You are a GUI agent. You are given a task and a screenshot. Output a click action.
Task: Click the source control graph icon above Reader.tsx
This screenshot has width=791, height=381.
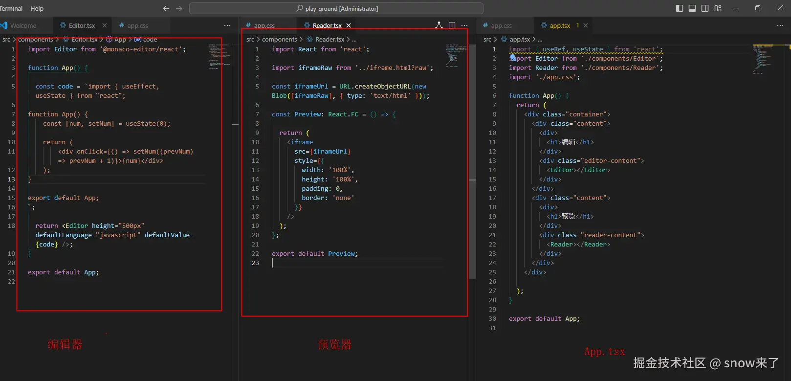(439, 25)
